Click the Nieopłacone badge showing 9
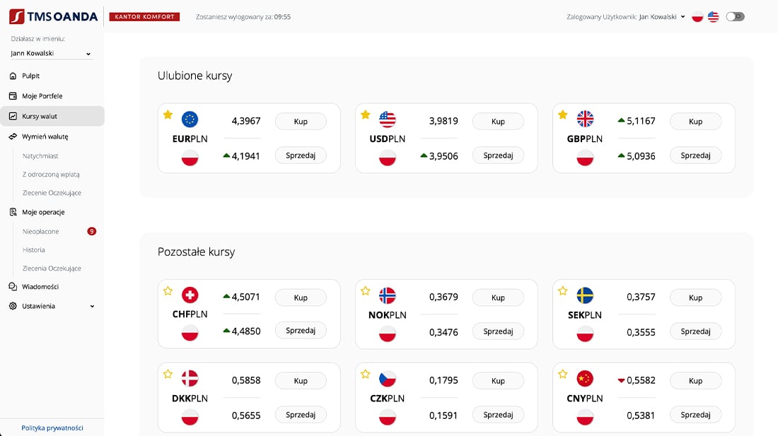Image resolution: width=778 pixels, height=436 pixels. [x=91, y=231]
